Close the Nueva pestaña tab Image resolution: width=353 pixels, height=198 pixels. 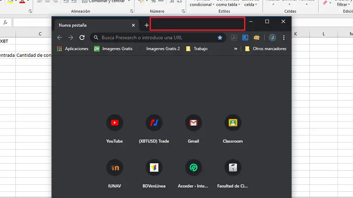[x=133, y=25]
